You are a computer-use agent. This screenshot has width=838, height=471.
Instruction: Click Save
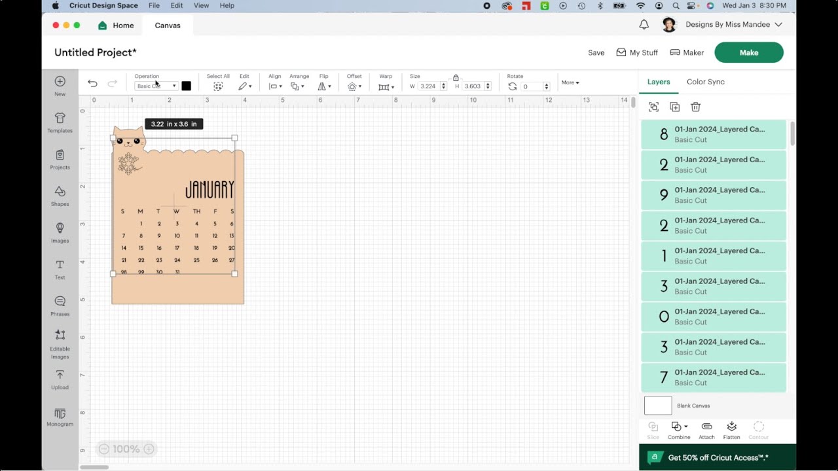coord(596,53)
